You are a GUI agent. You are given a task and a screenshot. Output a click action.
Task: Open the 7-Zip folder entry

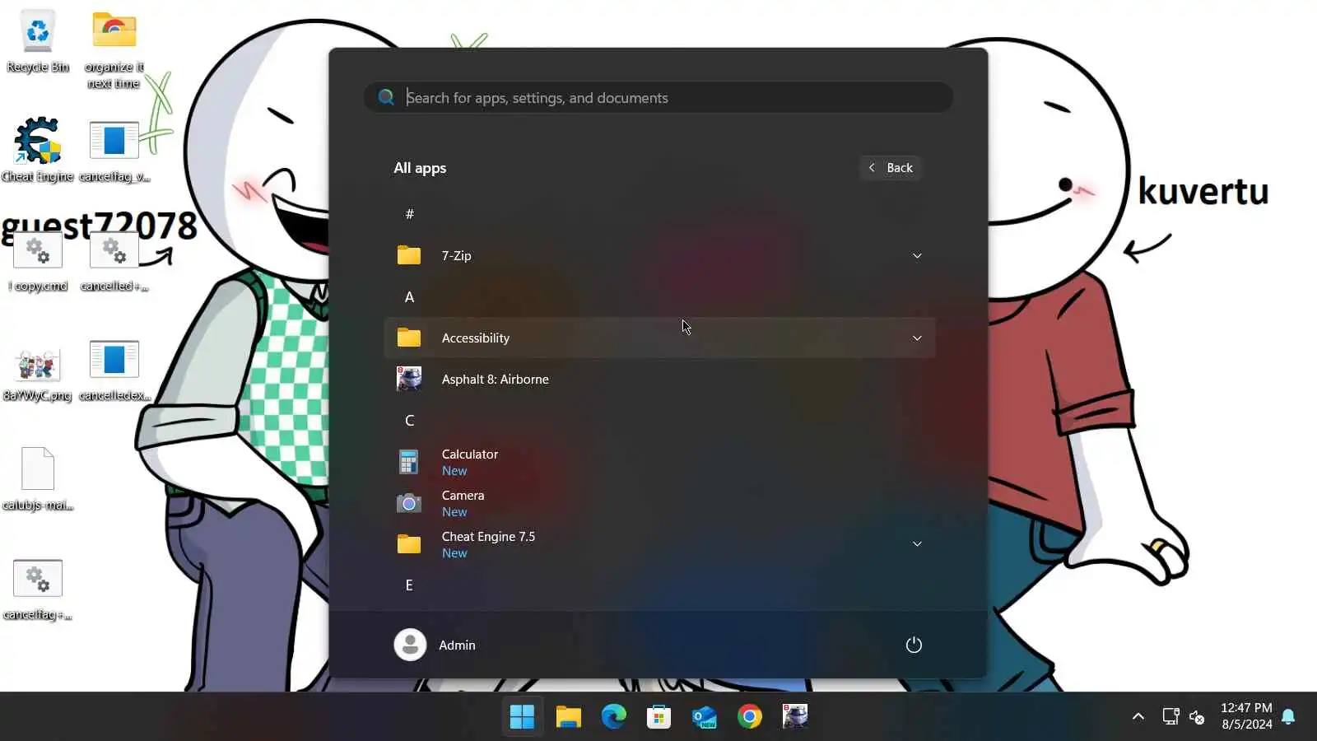click(x=659, y=255)
